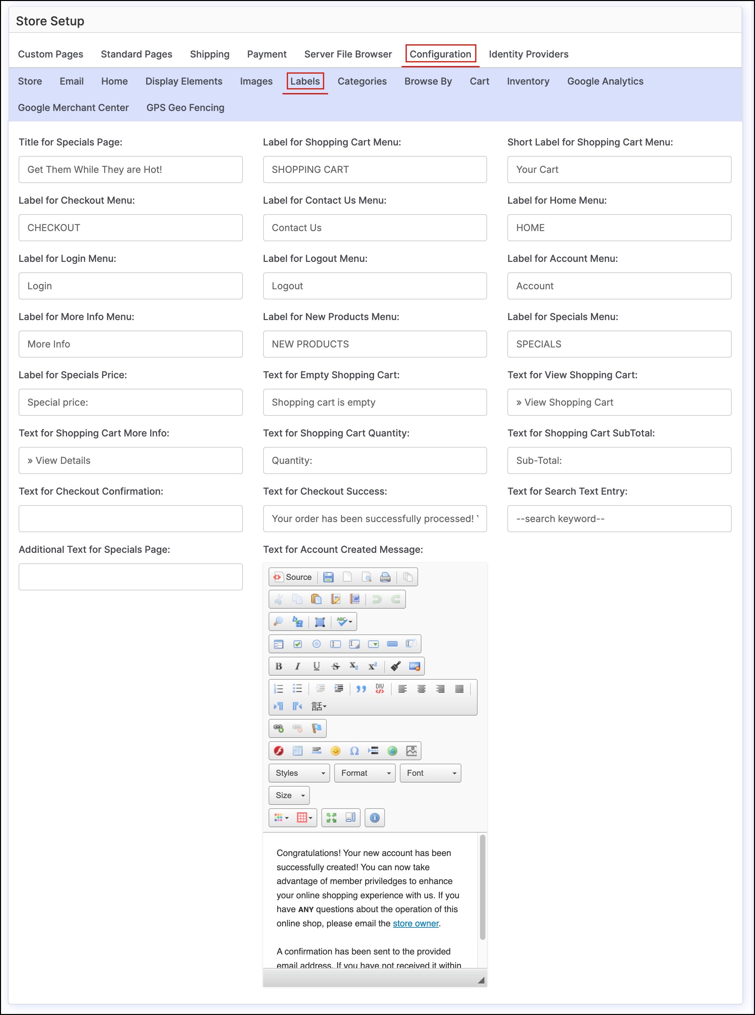Image resolution: width=755 pixels, height=1015 pixels.
Task: Toggle bold formatting in editor
Action: point(279,666)
